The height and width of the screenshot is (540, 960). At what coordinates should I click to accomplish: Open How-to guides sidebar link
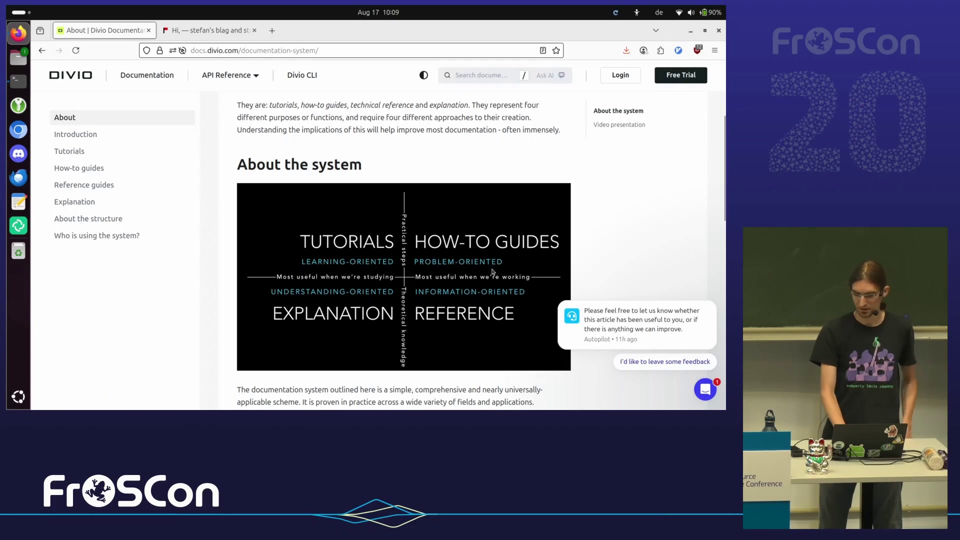[x=79, y=168]
